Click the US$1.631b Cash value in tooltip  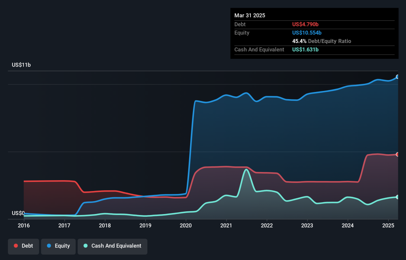click(x=306, y=50)
